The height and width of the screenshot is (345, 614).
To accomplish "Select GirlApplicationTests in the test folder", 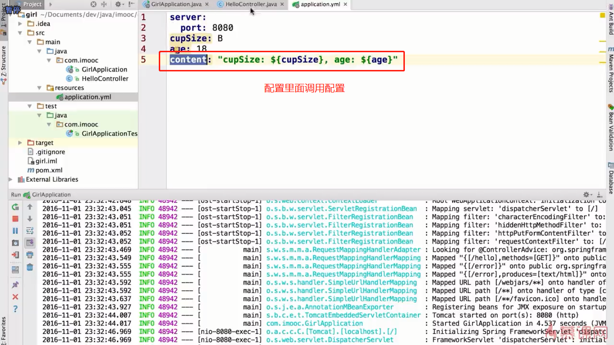I will [x=109, y=134].
